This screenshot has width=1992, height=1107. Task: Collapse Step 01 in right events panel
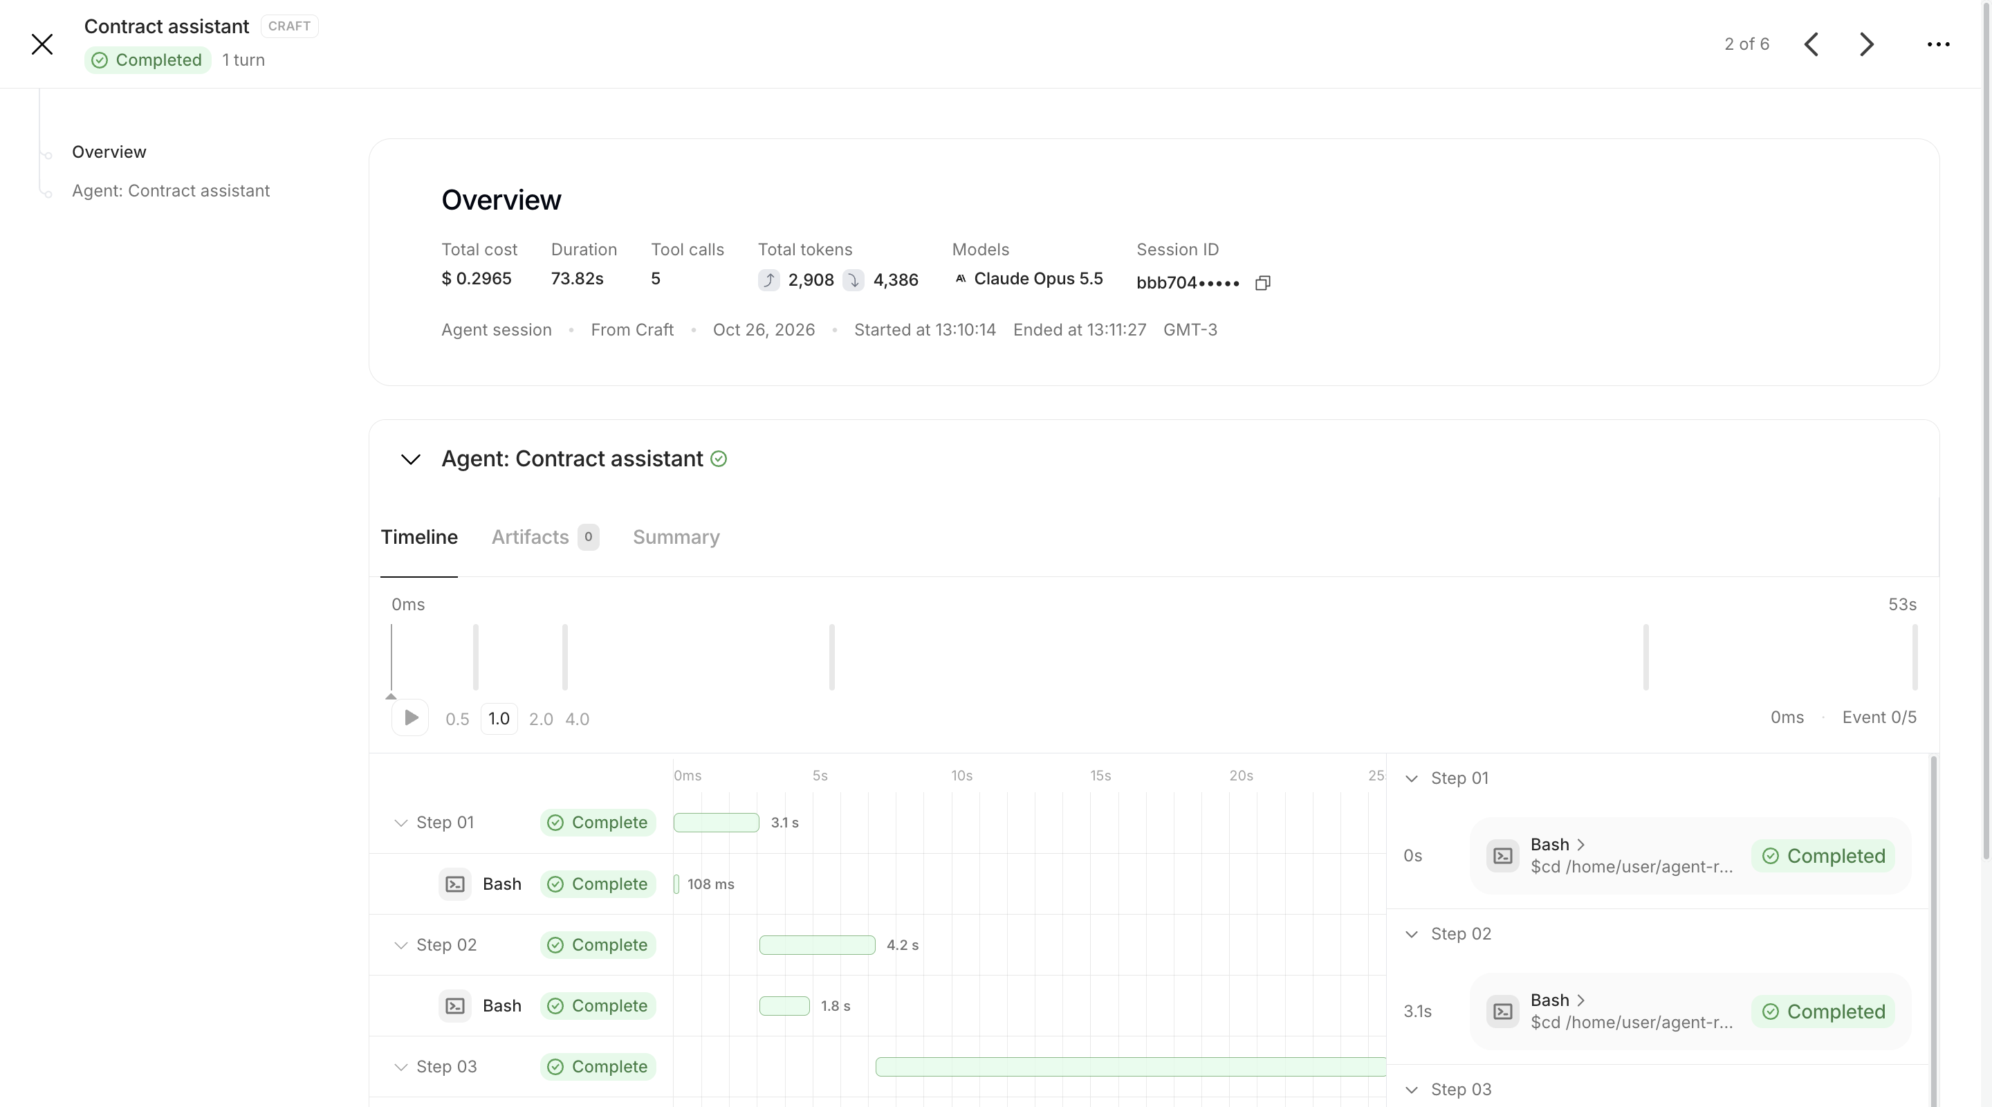tap(1411, 778)
